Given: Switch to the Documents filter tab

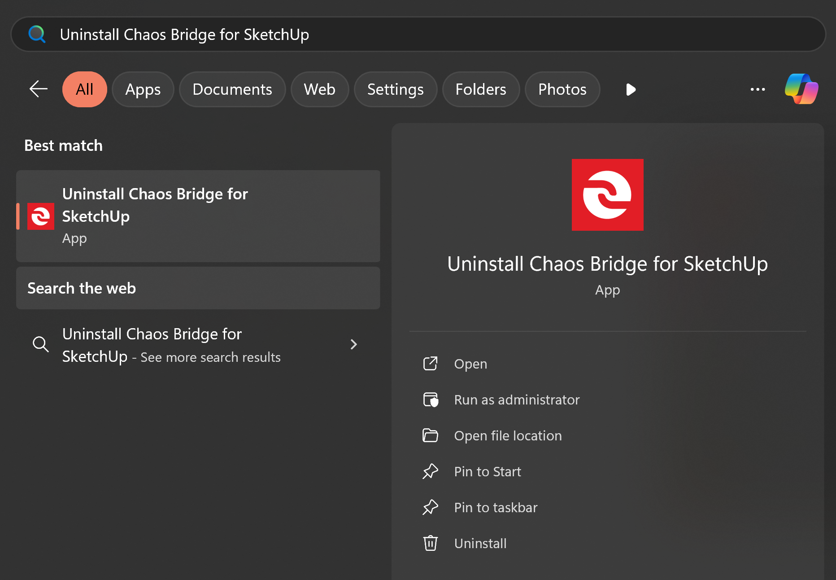Looking at the screenshot, I should pos(232,89).
